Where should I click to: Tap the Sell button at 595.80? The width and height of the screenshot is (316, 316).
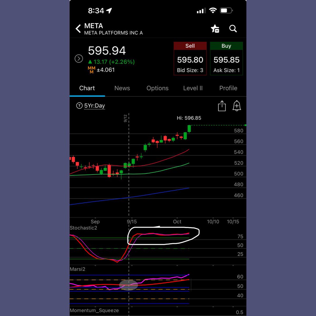[x=190, y=58]
